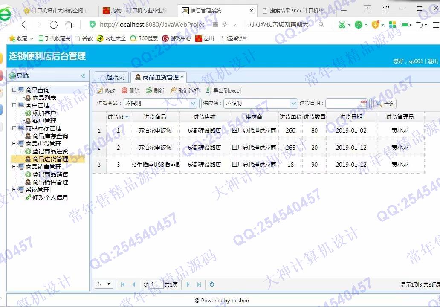Click the 修改 (edit) toolbar icon

point(100,90)
